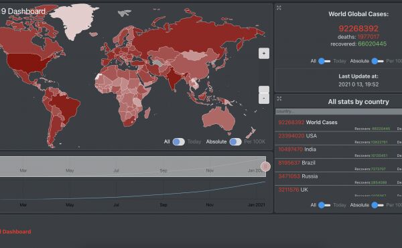Click the 'All stats by country' heading
402x248 pixels.
click(358, 102)
